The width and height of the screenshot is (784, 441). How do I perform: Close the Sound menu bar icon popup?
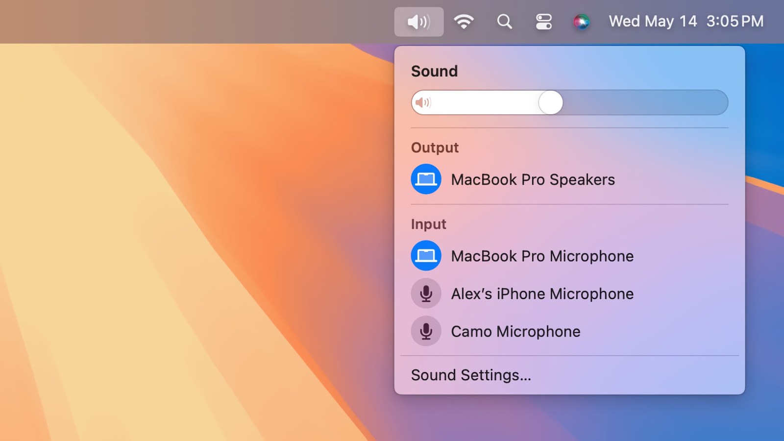[x=418, y=22]
